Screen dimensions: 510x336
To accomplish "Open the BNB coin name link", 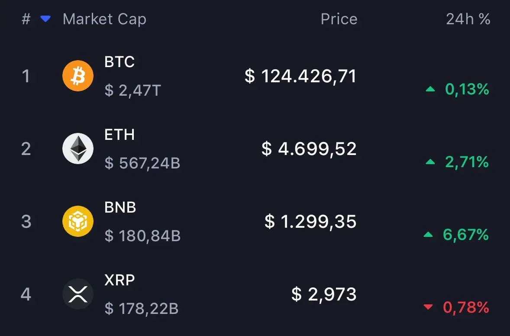I will (x=120, y=207).
